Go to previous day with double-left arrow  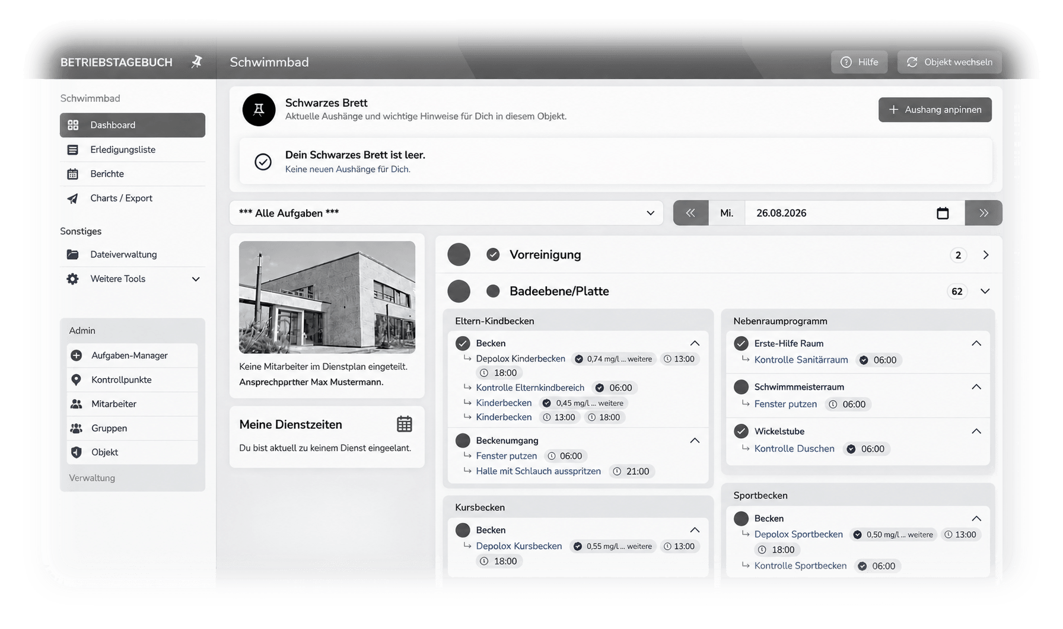[690, 213]
